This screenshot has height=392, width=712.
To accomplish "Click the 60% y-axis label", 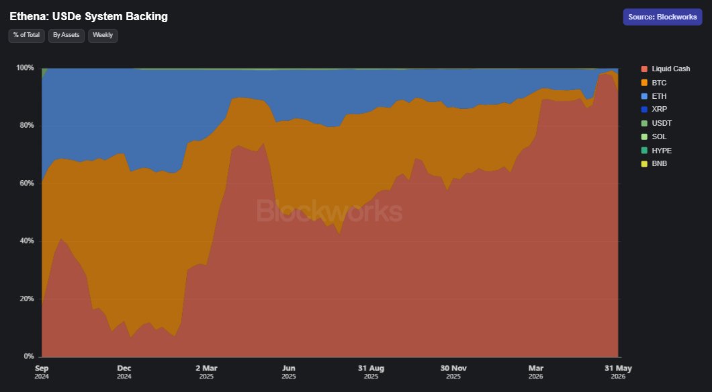I will click(26, 184).
